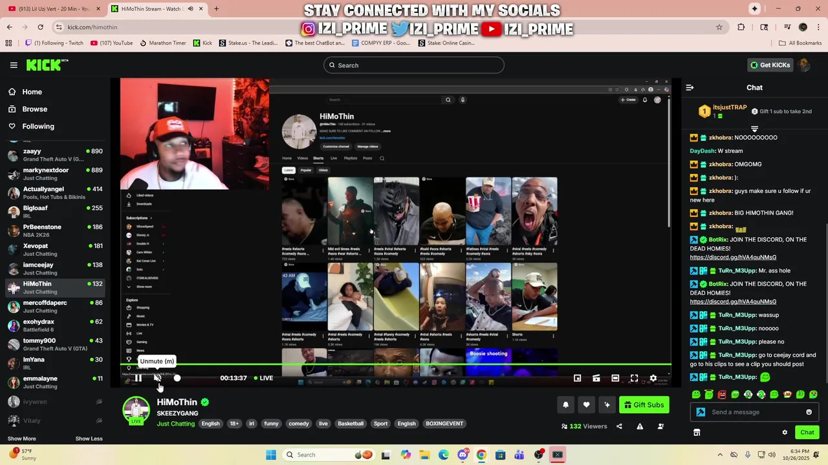Click the Just Chatting category link

click(175, 424)
